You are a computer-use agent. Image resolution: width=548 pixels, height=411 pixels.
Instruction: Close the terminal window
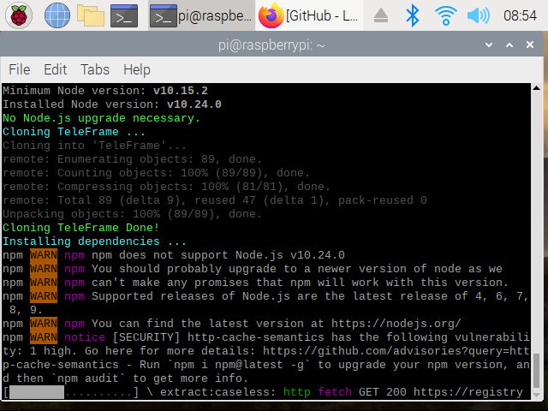click(x=530, y=45)
